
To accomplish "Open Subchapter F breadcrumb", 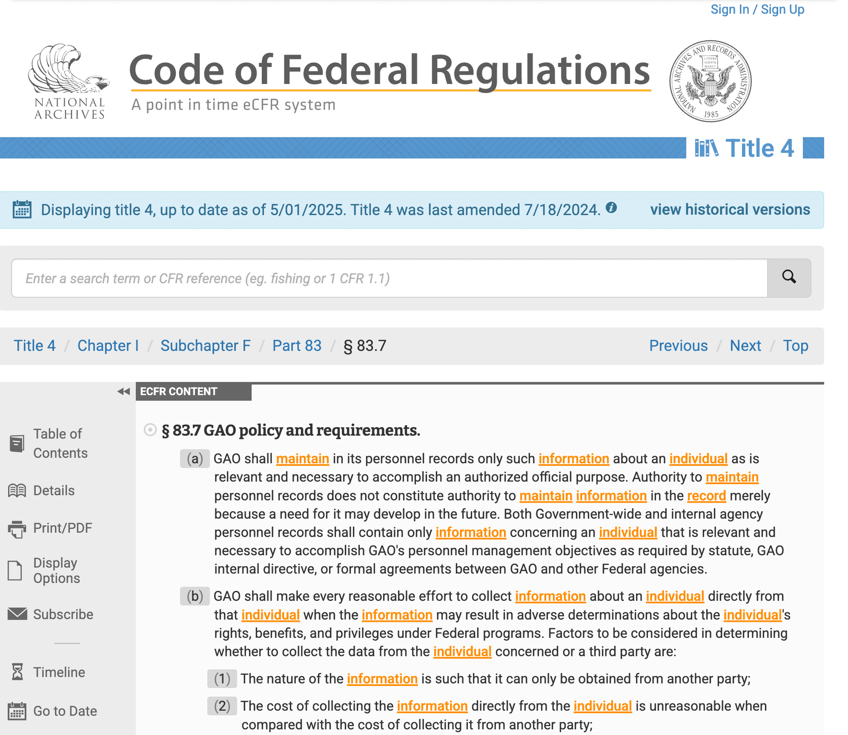I will pyautogui.click(x=205, y=345).
